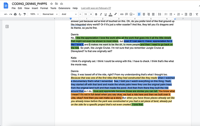Open the Google Docs home icon
This screenshot has height=126, width=200.
click(x=6, y=6)
